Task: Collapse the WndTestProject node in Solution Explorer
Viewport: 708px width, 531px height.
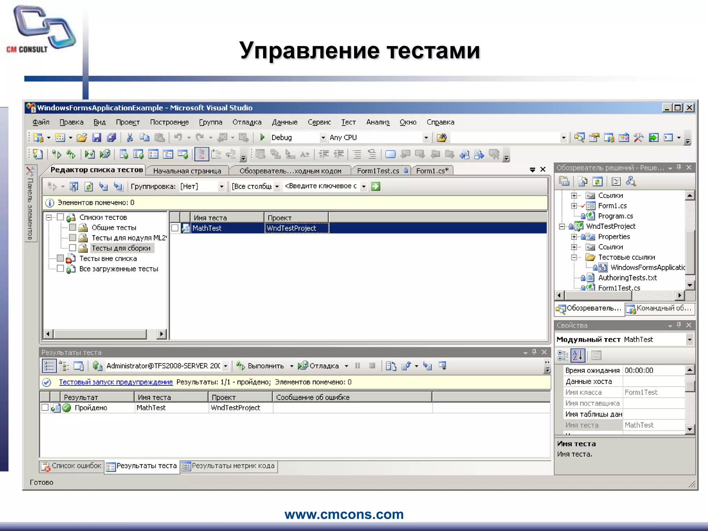Action: point(562,226)
